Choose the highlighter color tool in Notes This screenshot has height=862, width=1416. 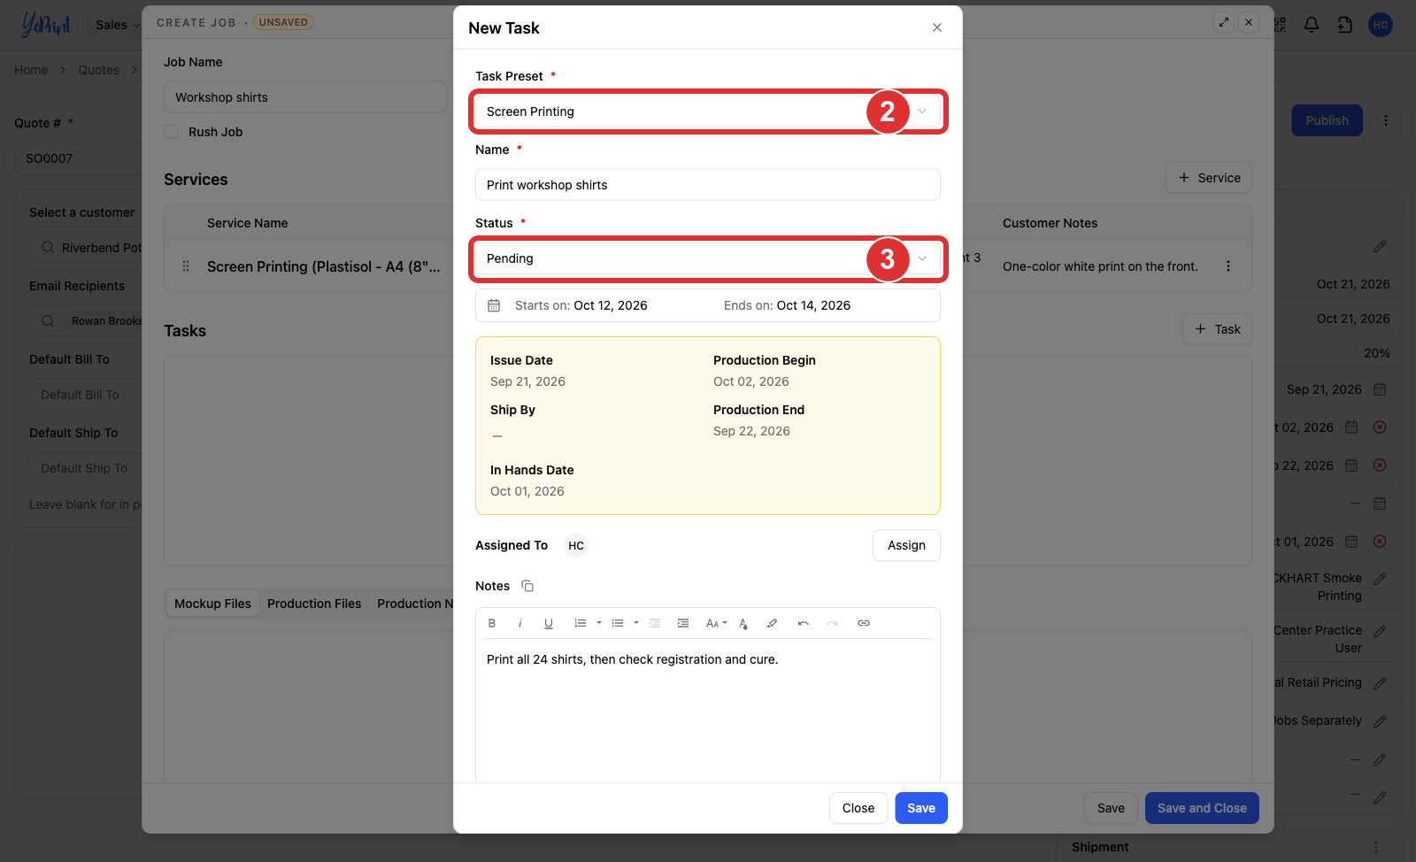(772, 623)
